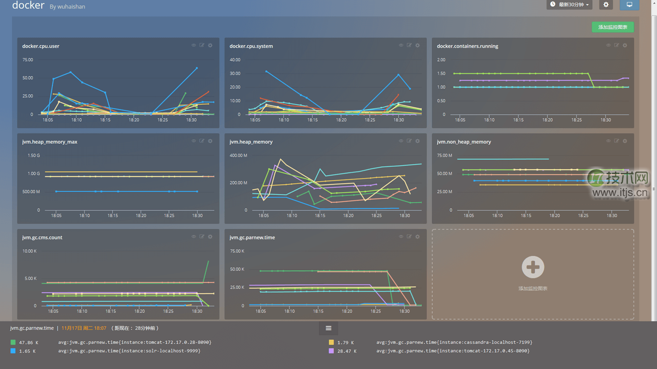Click the 添加监控图表 label in empty card
Screen dimensions: 657x369
[533, 288]
